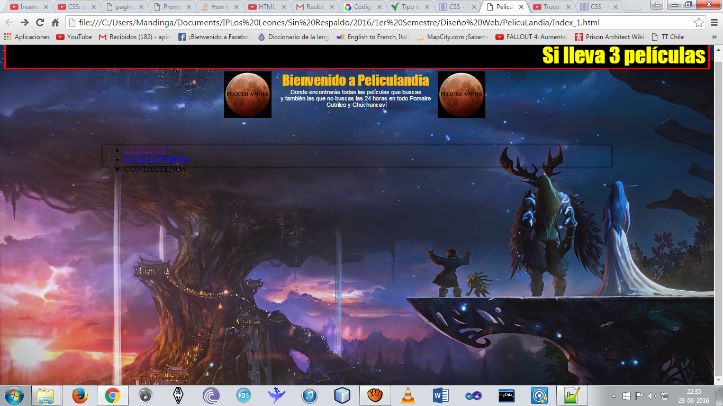Click the Chrome user profile button
The width and height of the screenshot is (723, 406).
(656, 4)
